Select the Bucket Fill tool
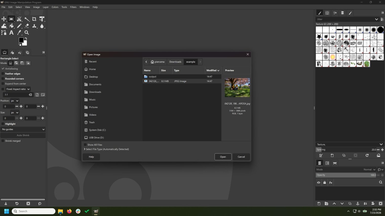Viewport: 385px width, 216px height. click(11, 26)
